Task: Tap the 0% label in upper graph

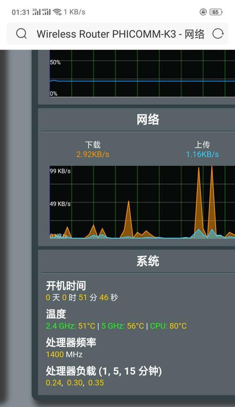Action: tap(54, 94)
